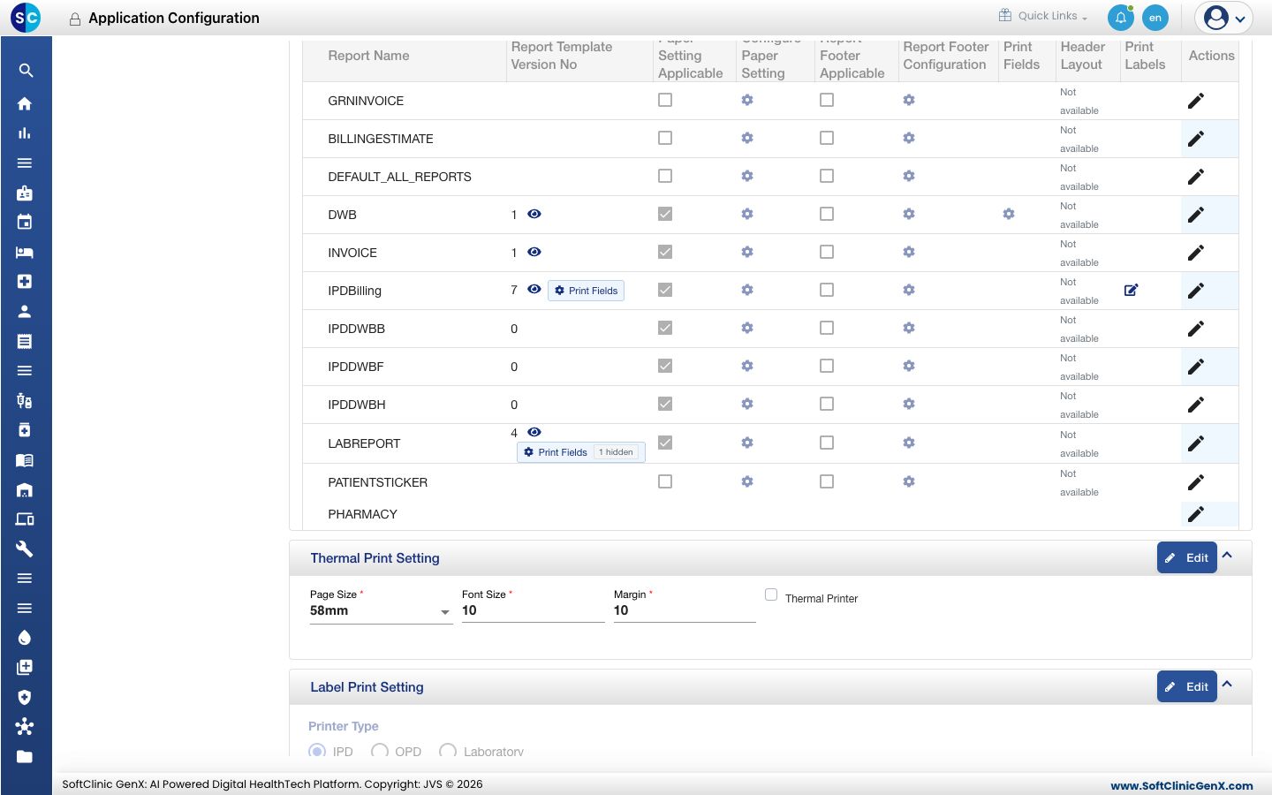Click the Header Layout column header
Viewport: 1272px width, 795px height.
click(x=1083, y=56)
